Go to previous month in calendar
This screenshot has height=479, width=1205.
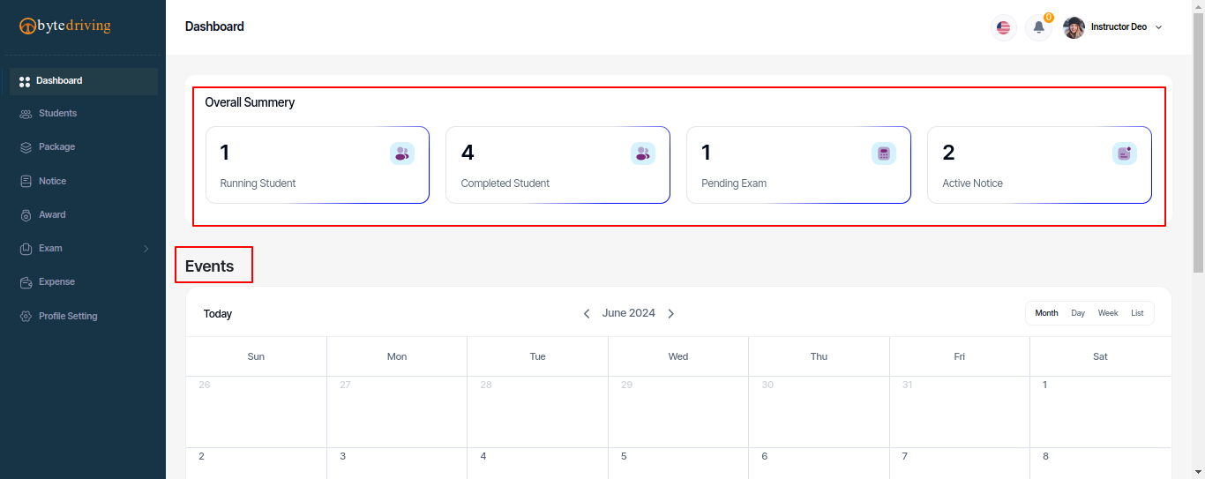pyautogui.click(x=587, y=313)
